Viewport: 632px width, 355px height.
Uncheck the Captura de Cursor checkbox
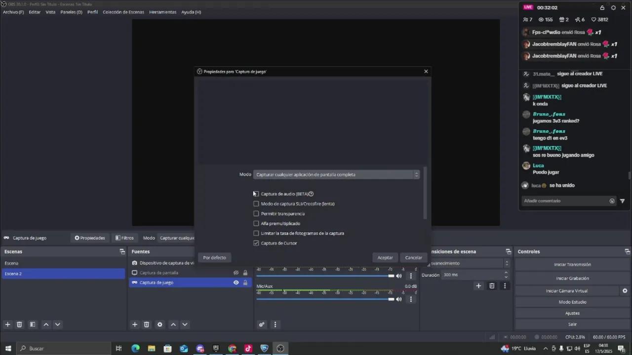(x=256, y=243)
